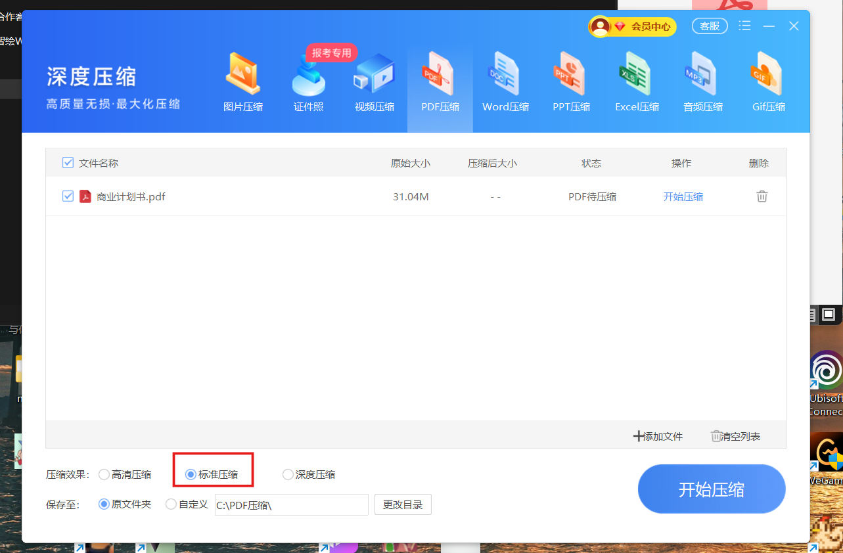Open the PPT压缩 tool

click(571, 82)
